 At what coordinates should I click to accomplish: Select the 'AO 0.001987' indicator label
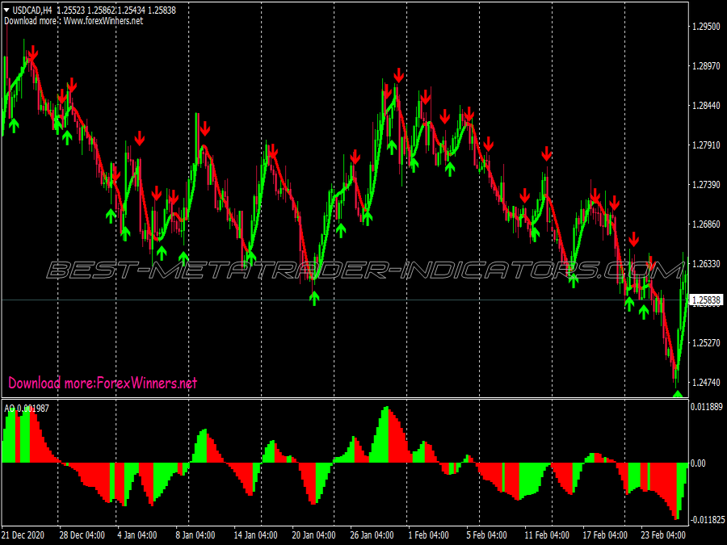coord(27,409)
